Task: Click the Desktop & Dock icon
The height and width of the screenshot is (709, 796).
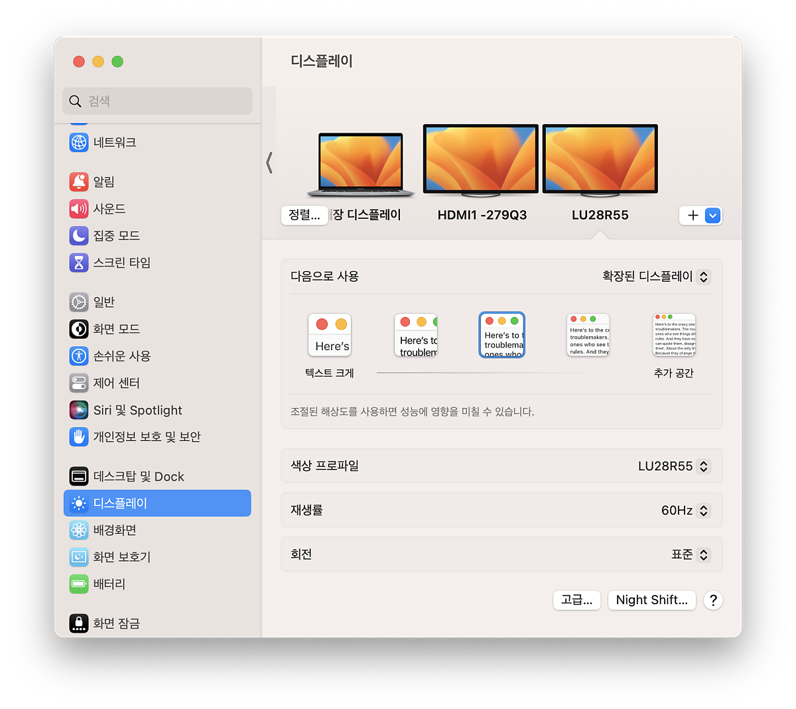Action: tap(79, 476)
